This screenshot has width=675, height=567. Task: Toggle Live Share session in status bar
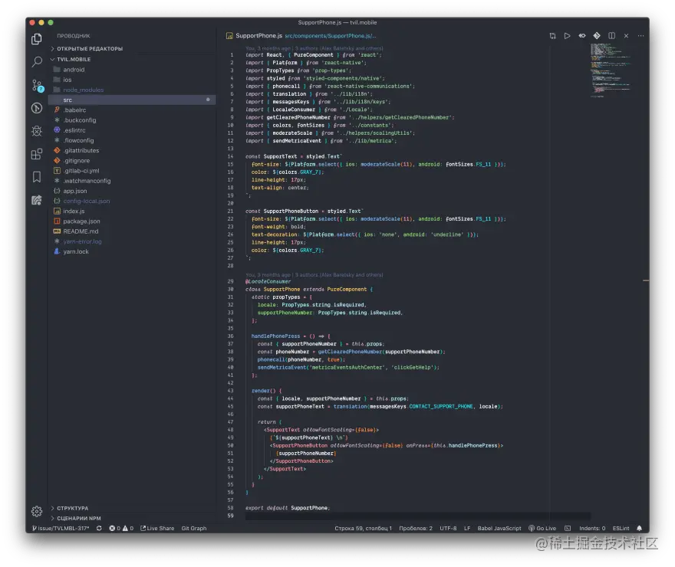tap(156, 529)
